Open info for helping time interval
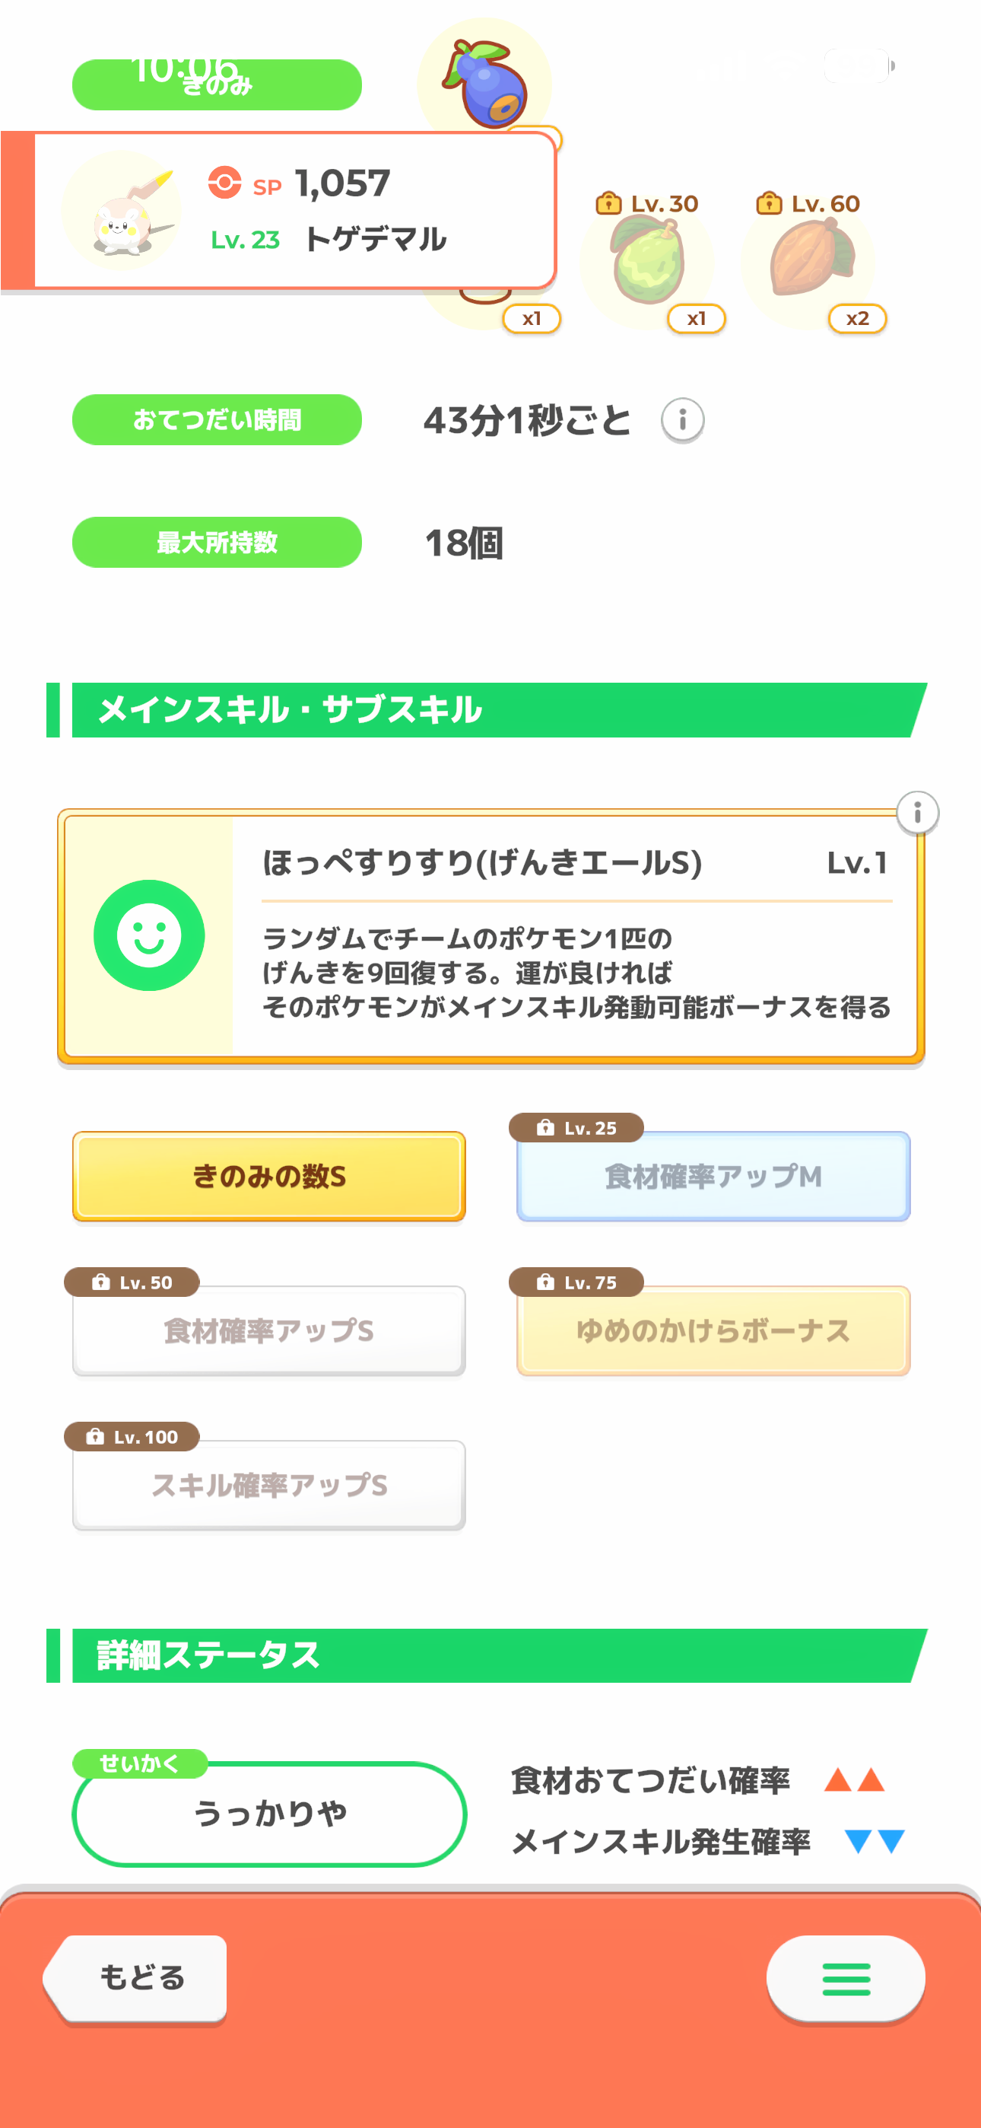 tap(682, 420)
